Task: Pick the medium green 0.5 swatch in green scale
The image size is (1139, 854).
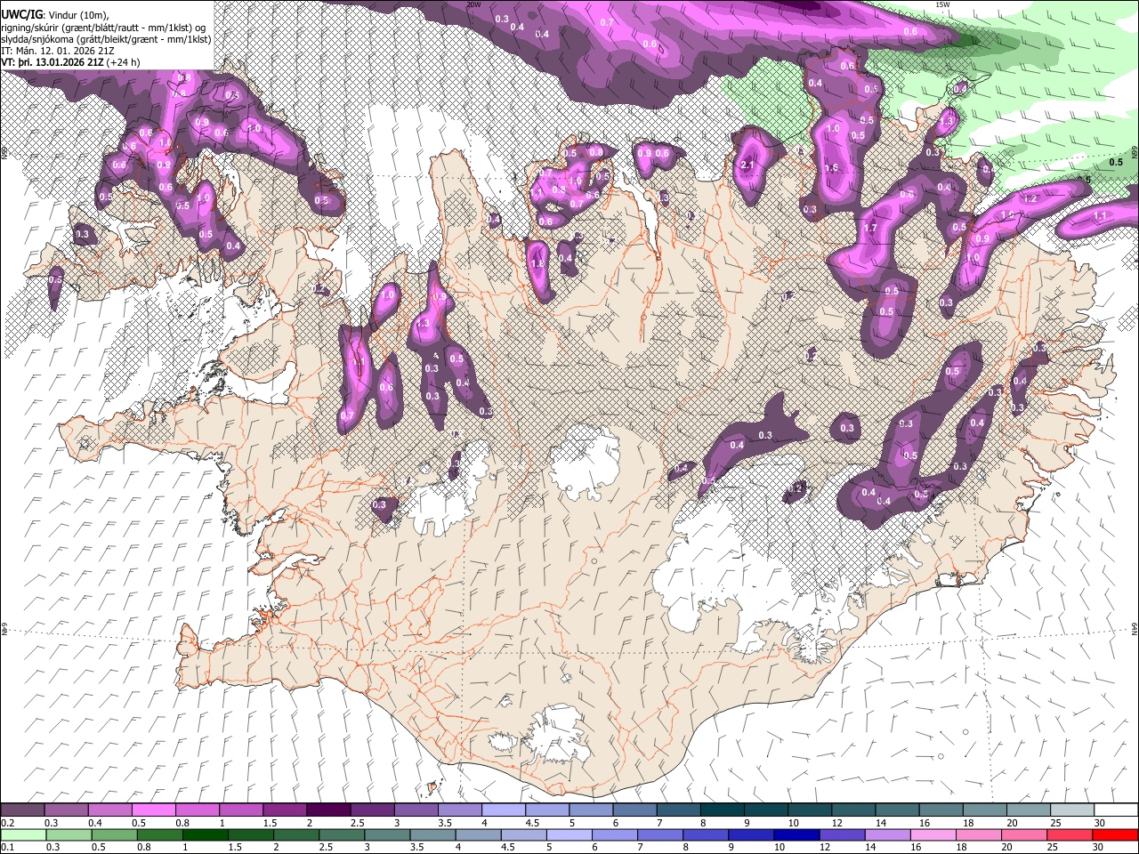Action: tap(115, 834)
